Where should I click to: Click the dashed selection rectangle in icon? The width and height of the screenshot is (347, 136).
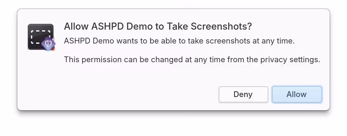[41, 36]
